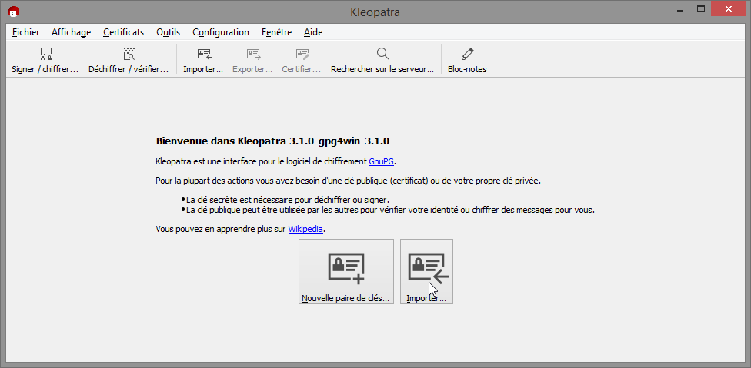Open the Aide menu

point(313,32)
